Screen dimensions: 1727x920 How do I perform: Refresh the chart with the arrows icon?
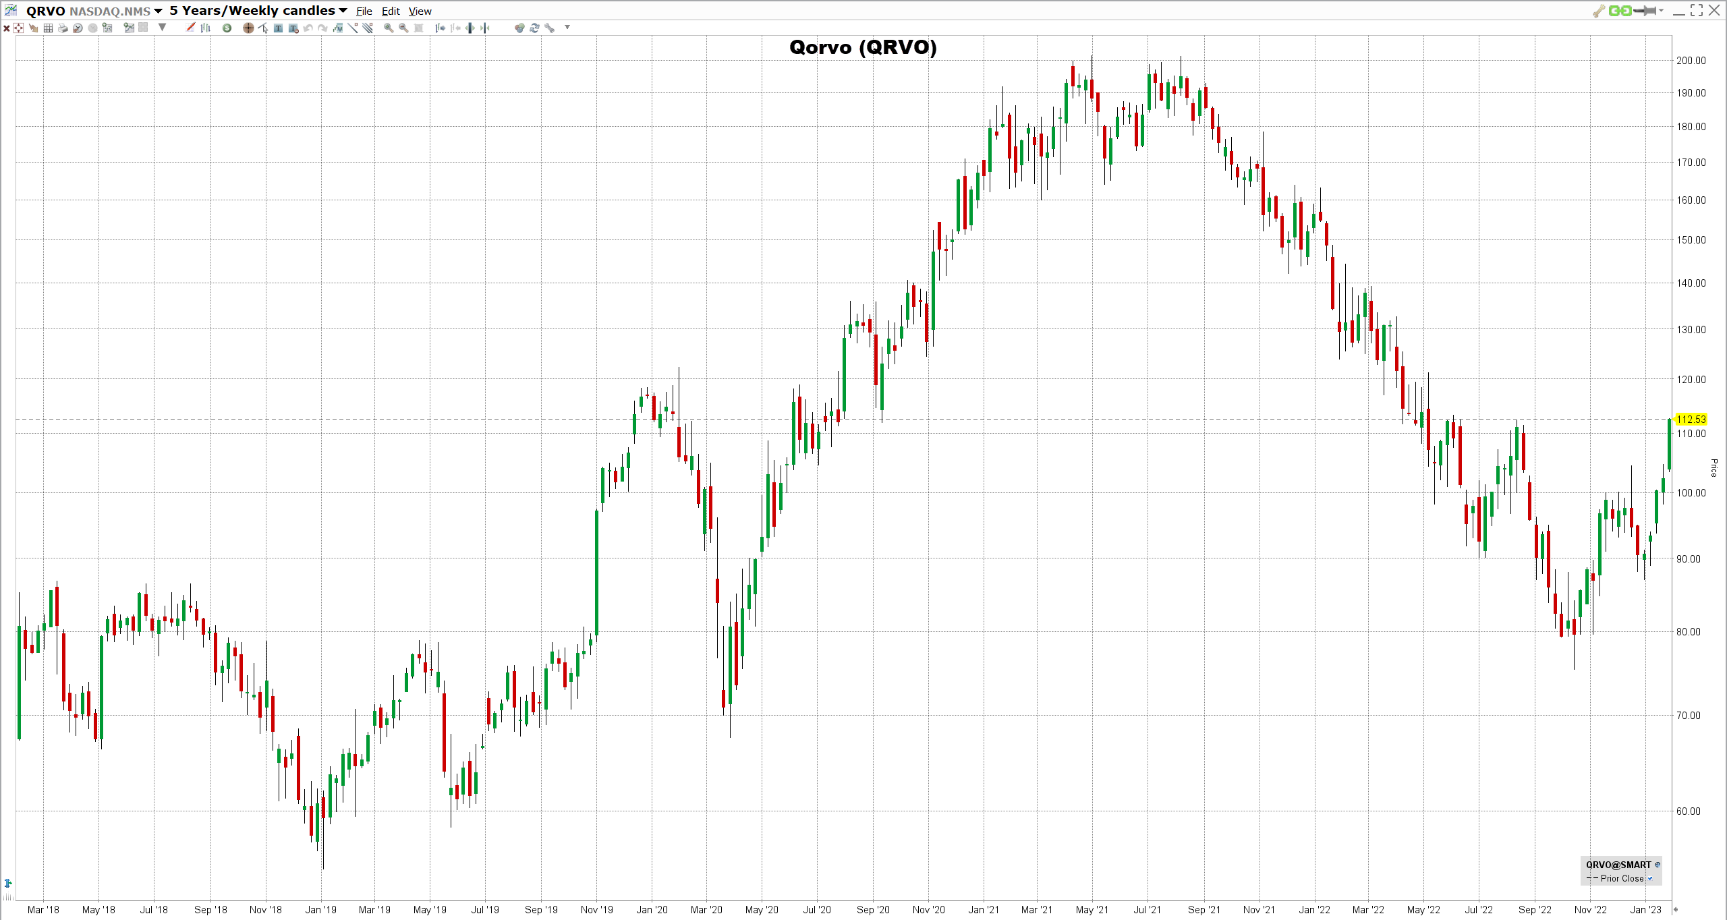[534, 28]
